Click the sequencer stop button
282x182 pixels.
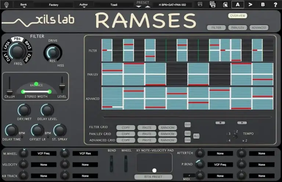pos(220,123)
